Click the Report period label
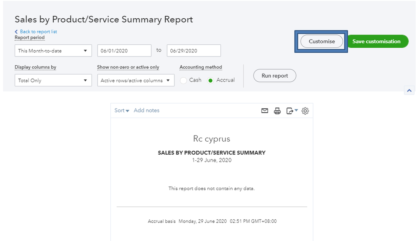The image size is (416, 241). [29, 37]
